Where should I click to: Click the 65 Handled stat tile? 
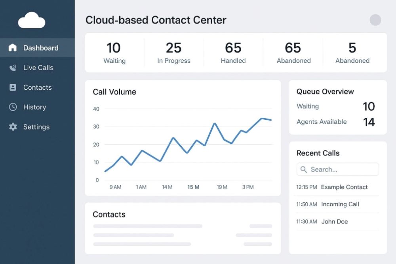(233, 53)
